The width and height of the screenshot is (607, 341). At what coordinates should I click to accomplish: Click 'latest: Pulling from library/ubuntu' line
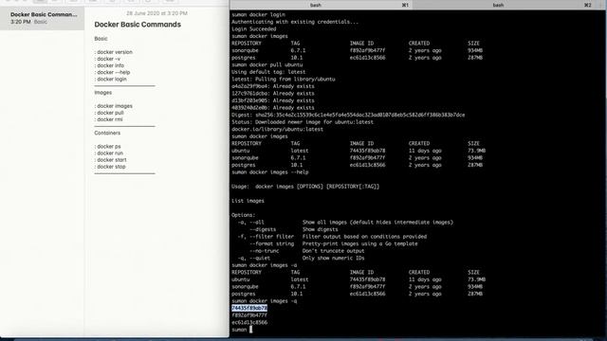(284, 80)
